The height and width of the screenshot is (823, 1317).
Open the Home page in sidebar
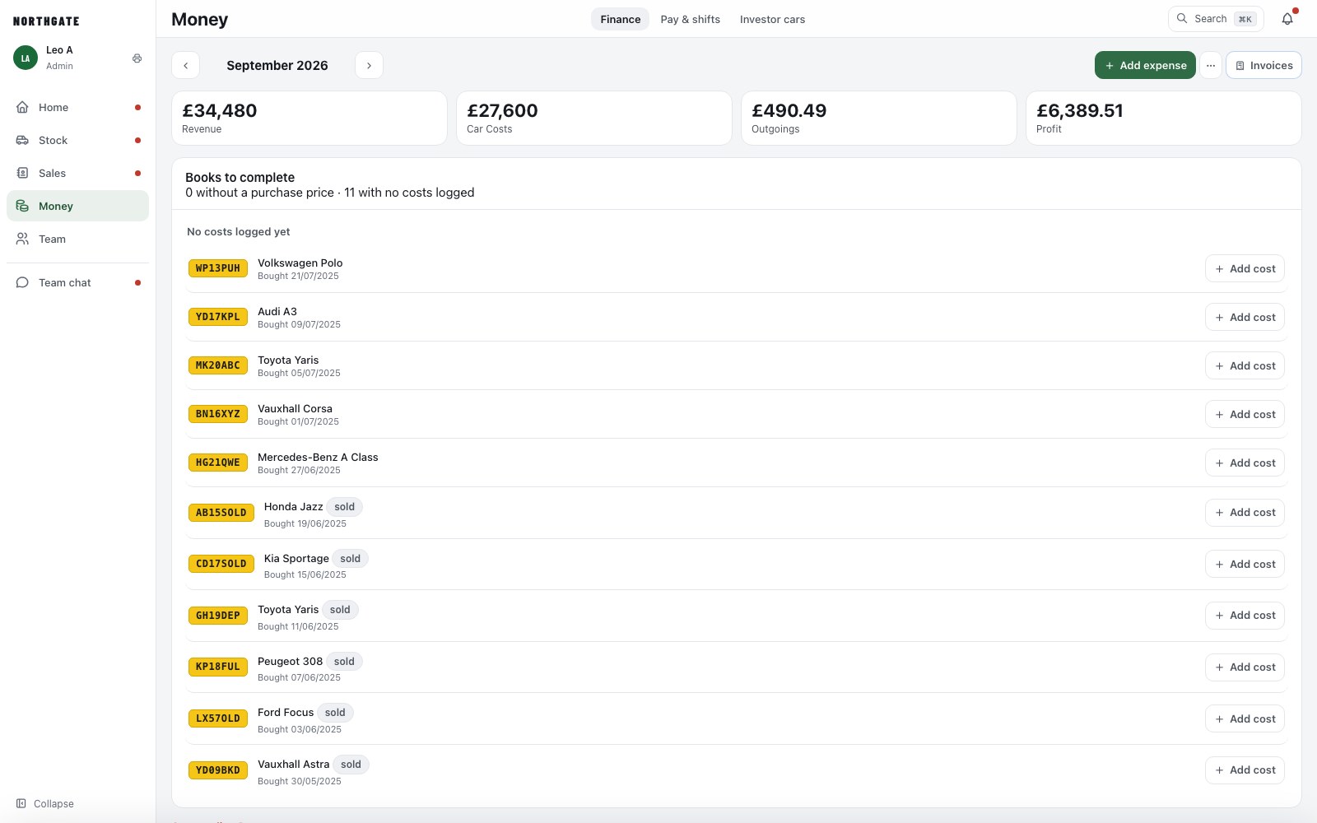77,107
